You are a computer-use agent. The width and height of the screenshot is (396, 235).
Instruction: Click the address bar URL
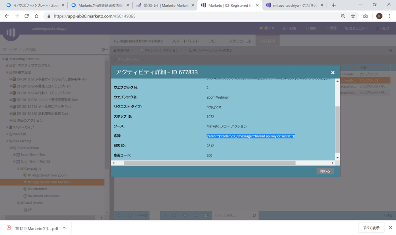[94, 16]
